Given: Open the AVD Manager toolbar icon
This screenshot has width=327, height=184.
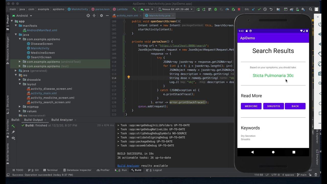Looking at the screenshot, I should [297, 9].
